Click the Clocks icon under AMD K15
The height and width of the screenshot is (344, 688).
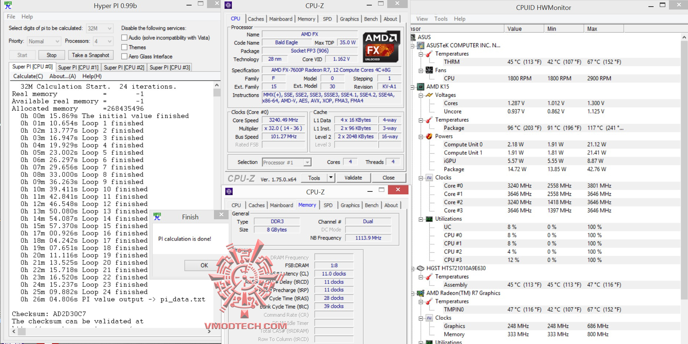click(x=429, y=178)
